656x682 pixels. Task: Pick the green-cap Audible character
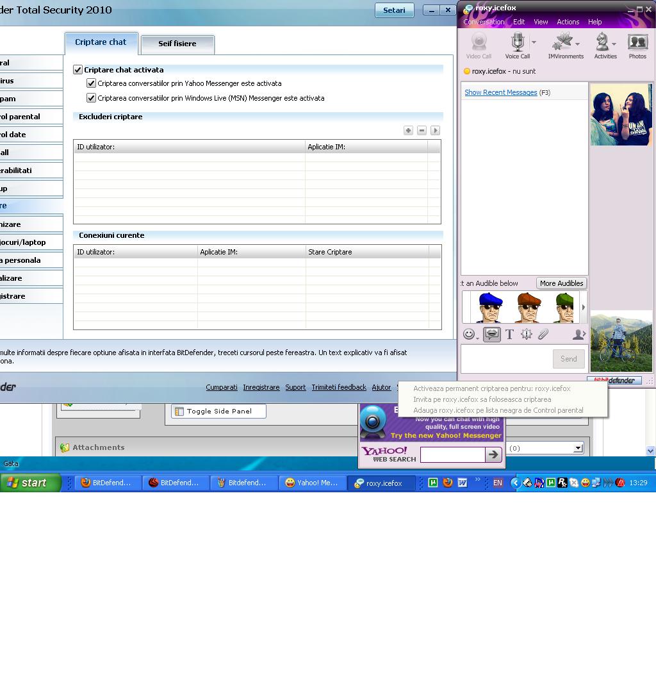[564, 307]
